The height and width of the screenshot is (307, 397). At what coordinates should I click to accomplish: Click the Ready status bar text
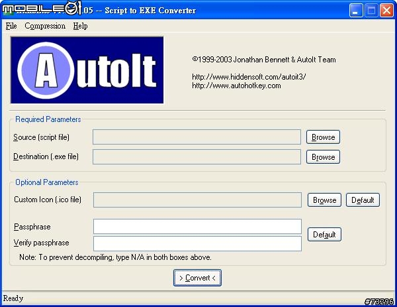pos(13,298)
